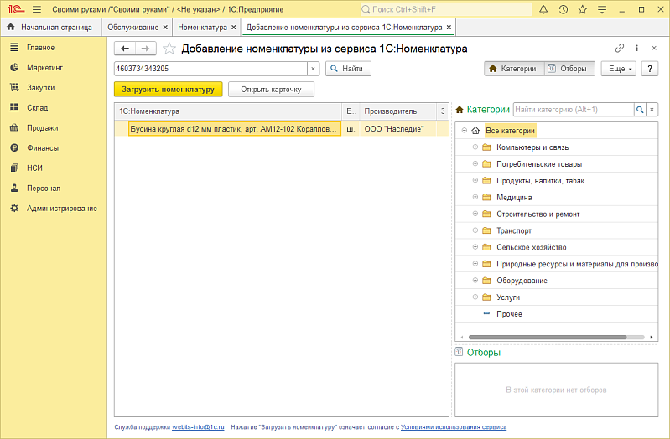Open the Склад section in sidebar

pyautogui.click(x=37, y=108)
